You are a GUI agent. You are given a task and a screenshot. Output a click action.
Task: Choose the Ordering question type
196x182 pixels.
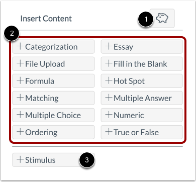point(53,132)
